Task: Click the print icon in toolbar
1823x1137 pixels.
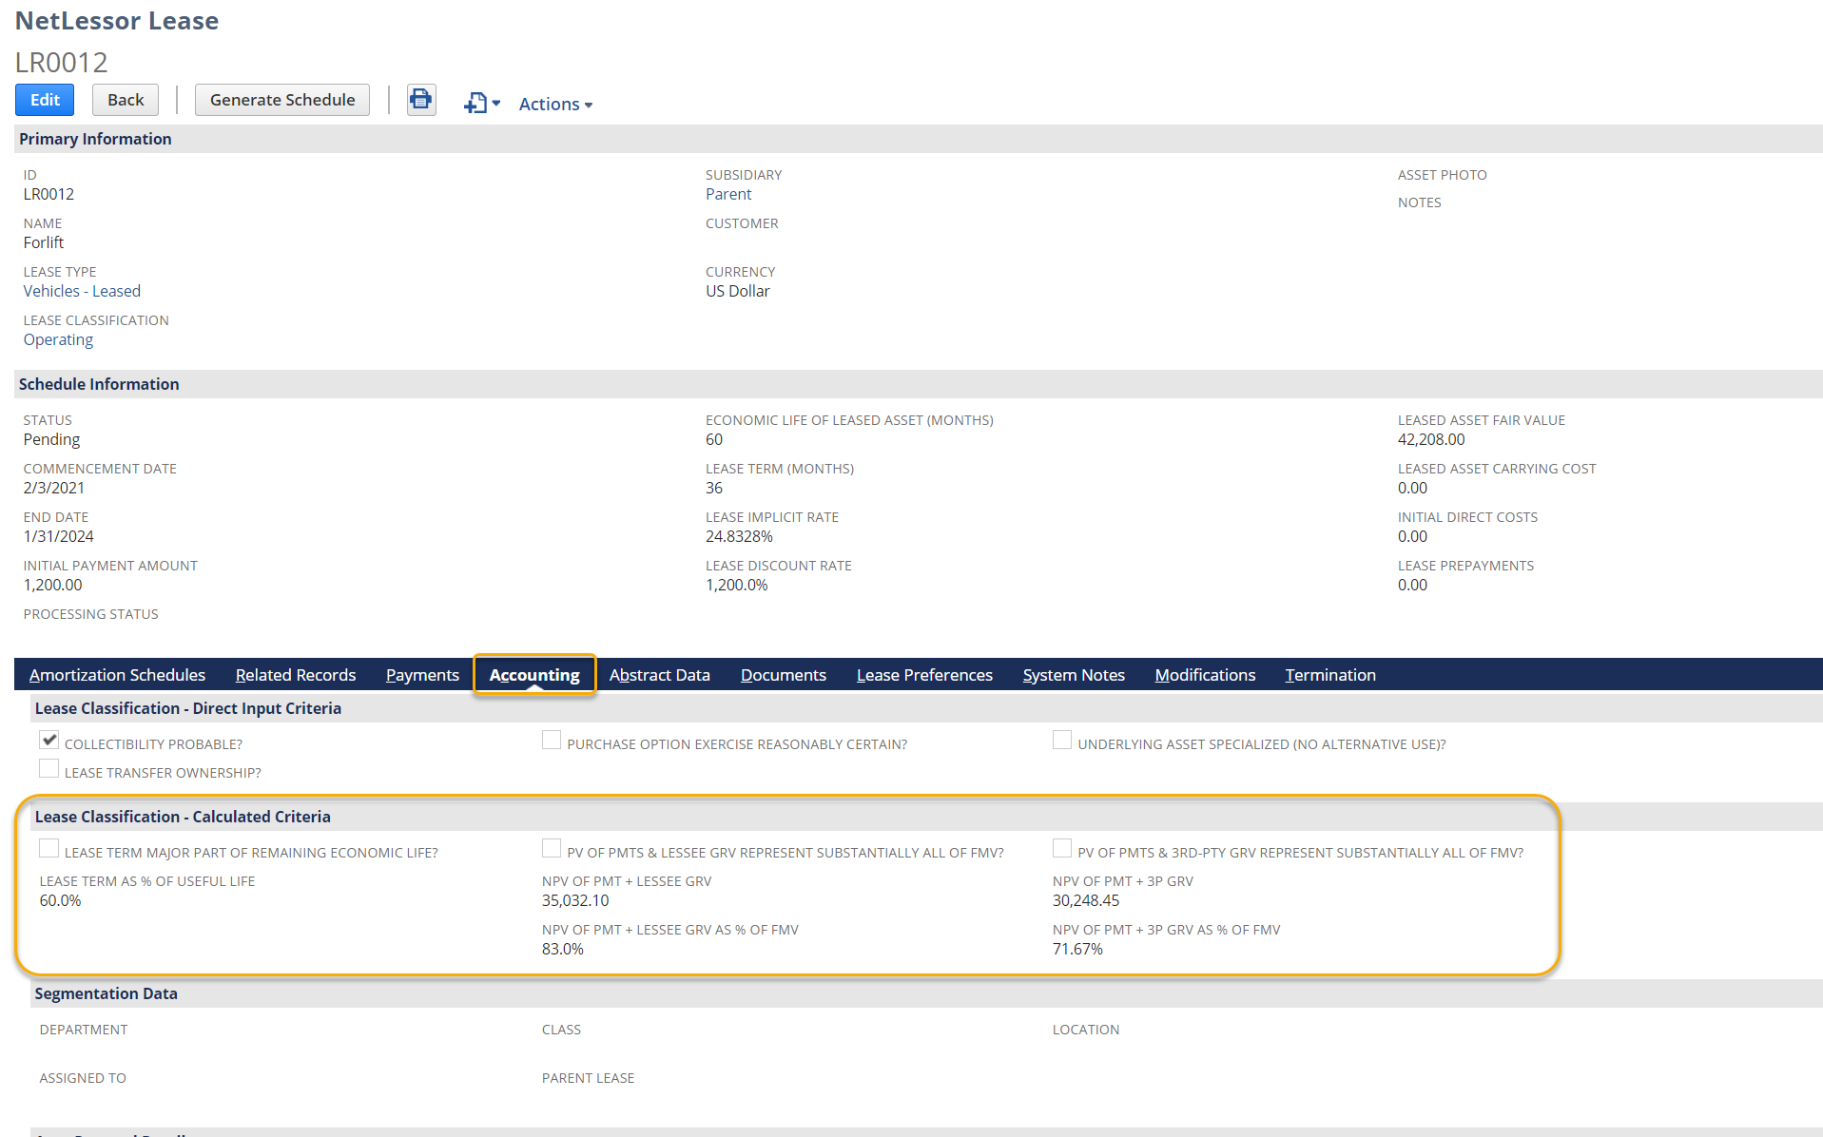Action: [x=420, y=100]
